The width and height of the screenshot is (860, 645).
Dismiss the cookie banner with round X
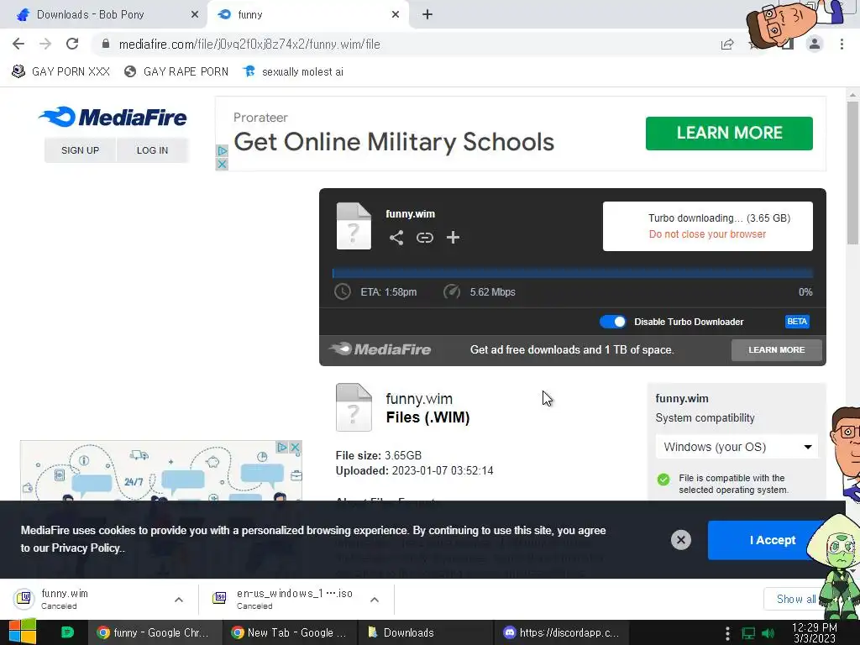pyautogui.click(x=680, y=540)
